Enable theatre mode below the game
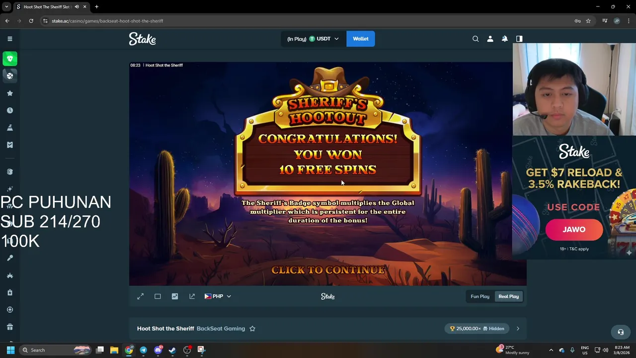Image resolution: width=636 pixels, height=358 pixels. pyautogui.click(x=158, y=296)
